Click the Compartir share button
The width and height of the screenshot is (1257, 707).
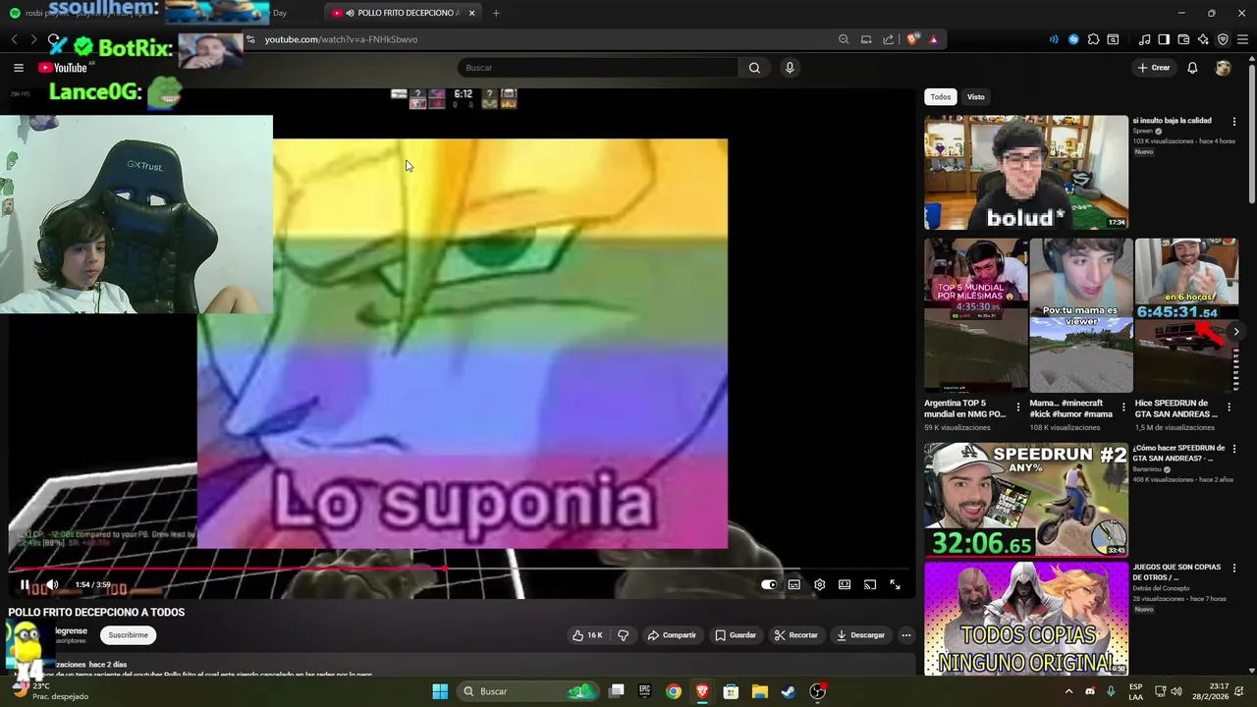[672, 635]
